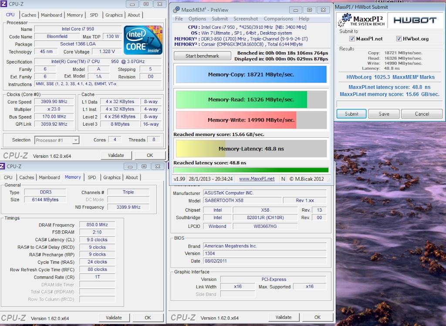Select CPU tab in lower memory CPU-Z window
Screen dimensions: 446x326
8,177
